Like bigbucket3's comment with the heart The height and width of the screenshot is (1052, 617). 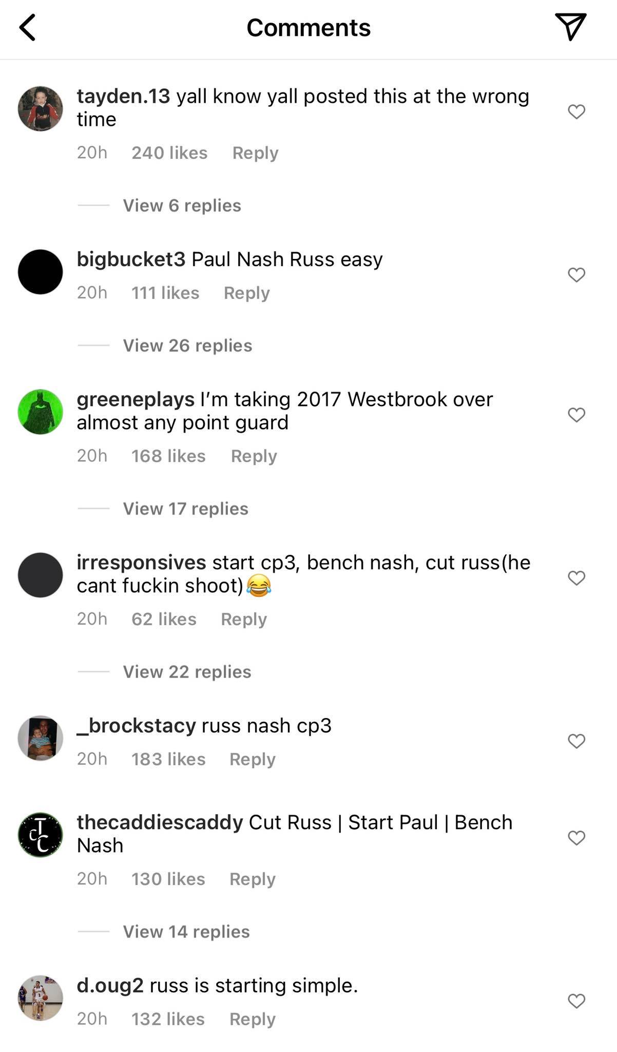click(576, 275)
